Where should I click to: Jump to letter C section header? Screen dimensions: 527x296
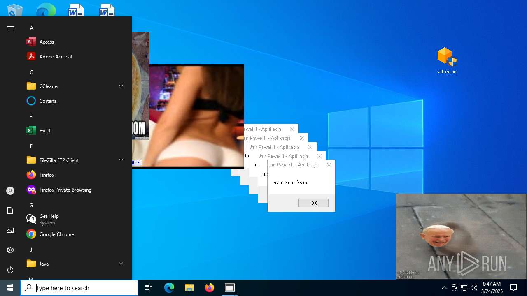click(31, 72)
